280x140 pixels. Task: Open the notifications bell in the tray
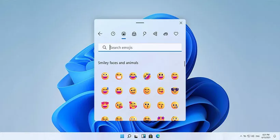[x=275, y=136]
